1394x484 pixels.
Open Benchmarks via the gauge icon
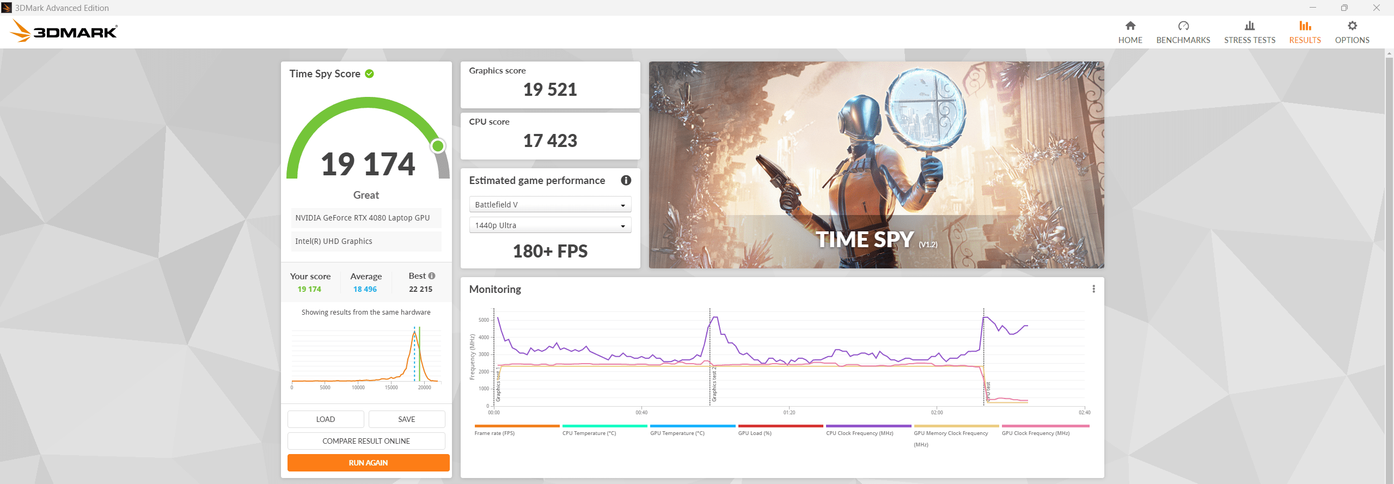pos(1183,26)
